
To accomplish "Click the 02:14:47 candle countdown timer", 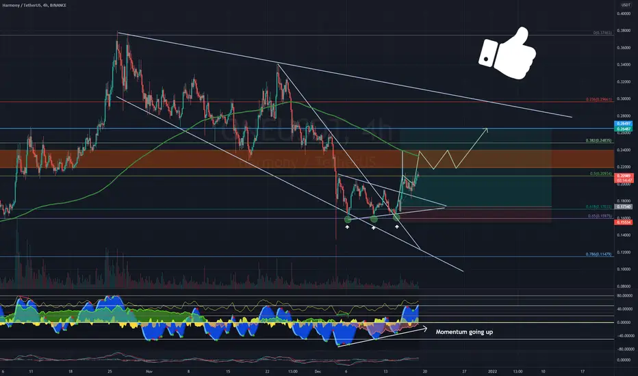I will 624,180.
